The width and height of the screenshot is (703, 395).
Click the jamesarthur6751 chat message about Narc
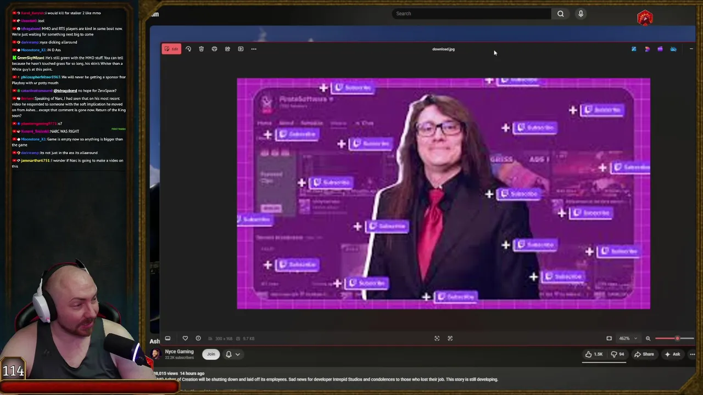tap(68, 163)
